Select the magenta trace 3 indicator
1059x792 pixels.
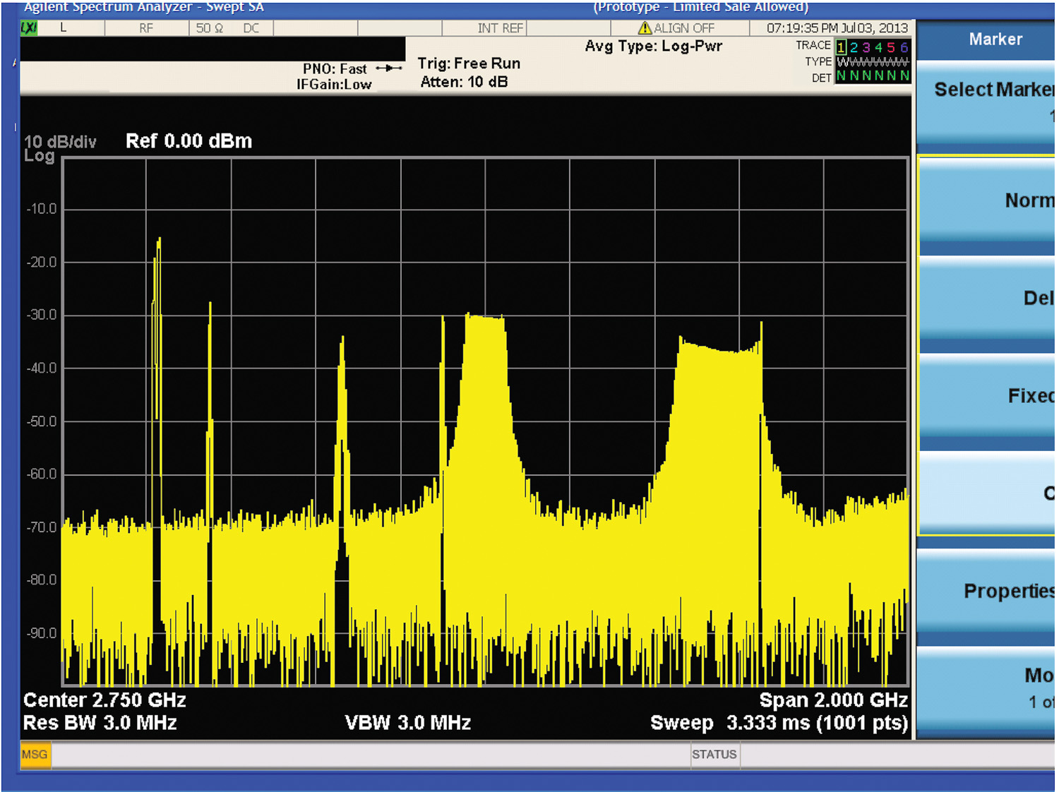click(866, 47)
